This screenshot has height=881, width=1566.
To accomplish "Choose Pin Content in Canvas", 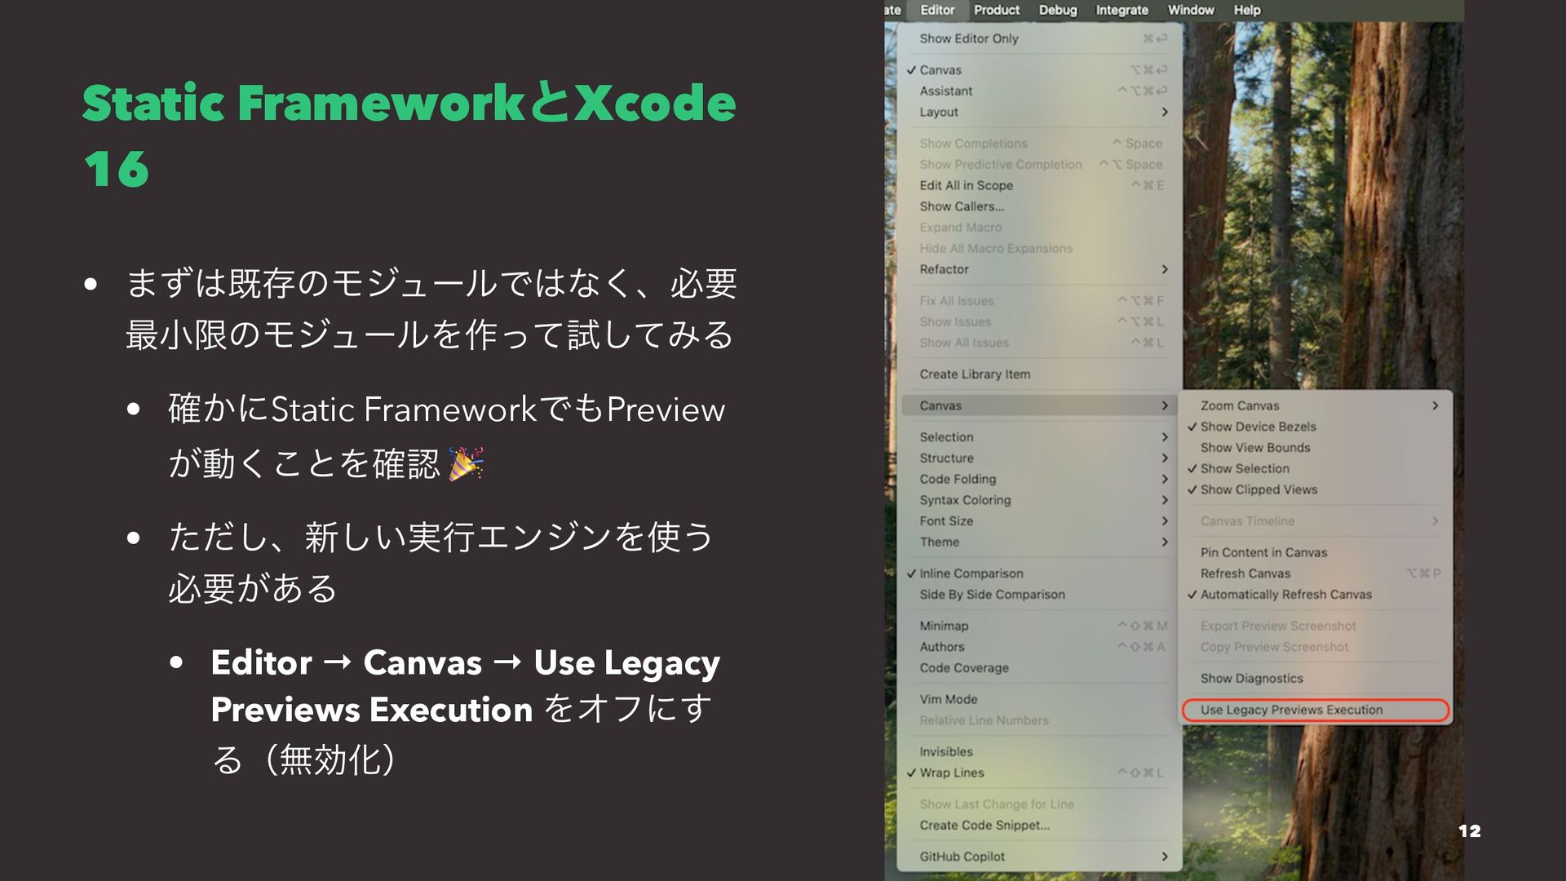I will (1316, 553).
